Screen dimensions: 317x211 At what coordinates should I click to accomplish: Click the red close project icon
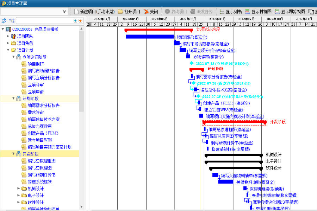(146, 12)
